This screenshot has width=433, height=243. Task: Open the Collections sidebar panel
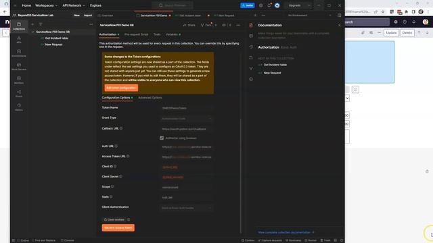[19, 26]
